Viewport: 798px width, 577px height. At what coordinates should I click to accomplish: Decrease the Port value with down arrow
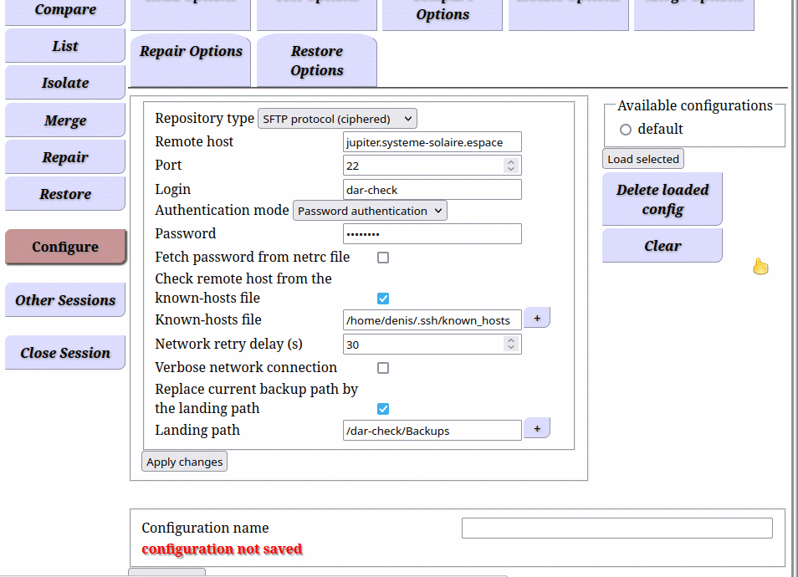(511, 169)
